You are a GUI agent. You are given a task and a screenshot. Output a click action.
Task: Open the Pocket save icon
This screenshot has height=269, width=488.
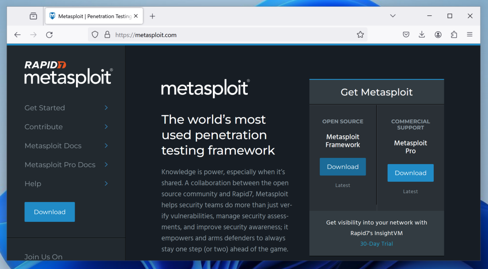[406, 34]
